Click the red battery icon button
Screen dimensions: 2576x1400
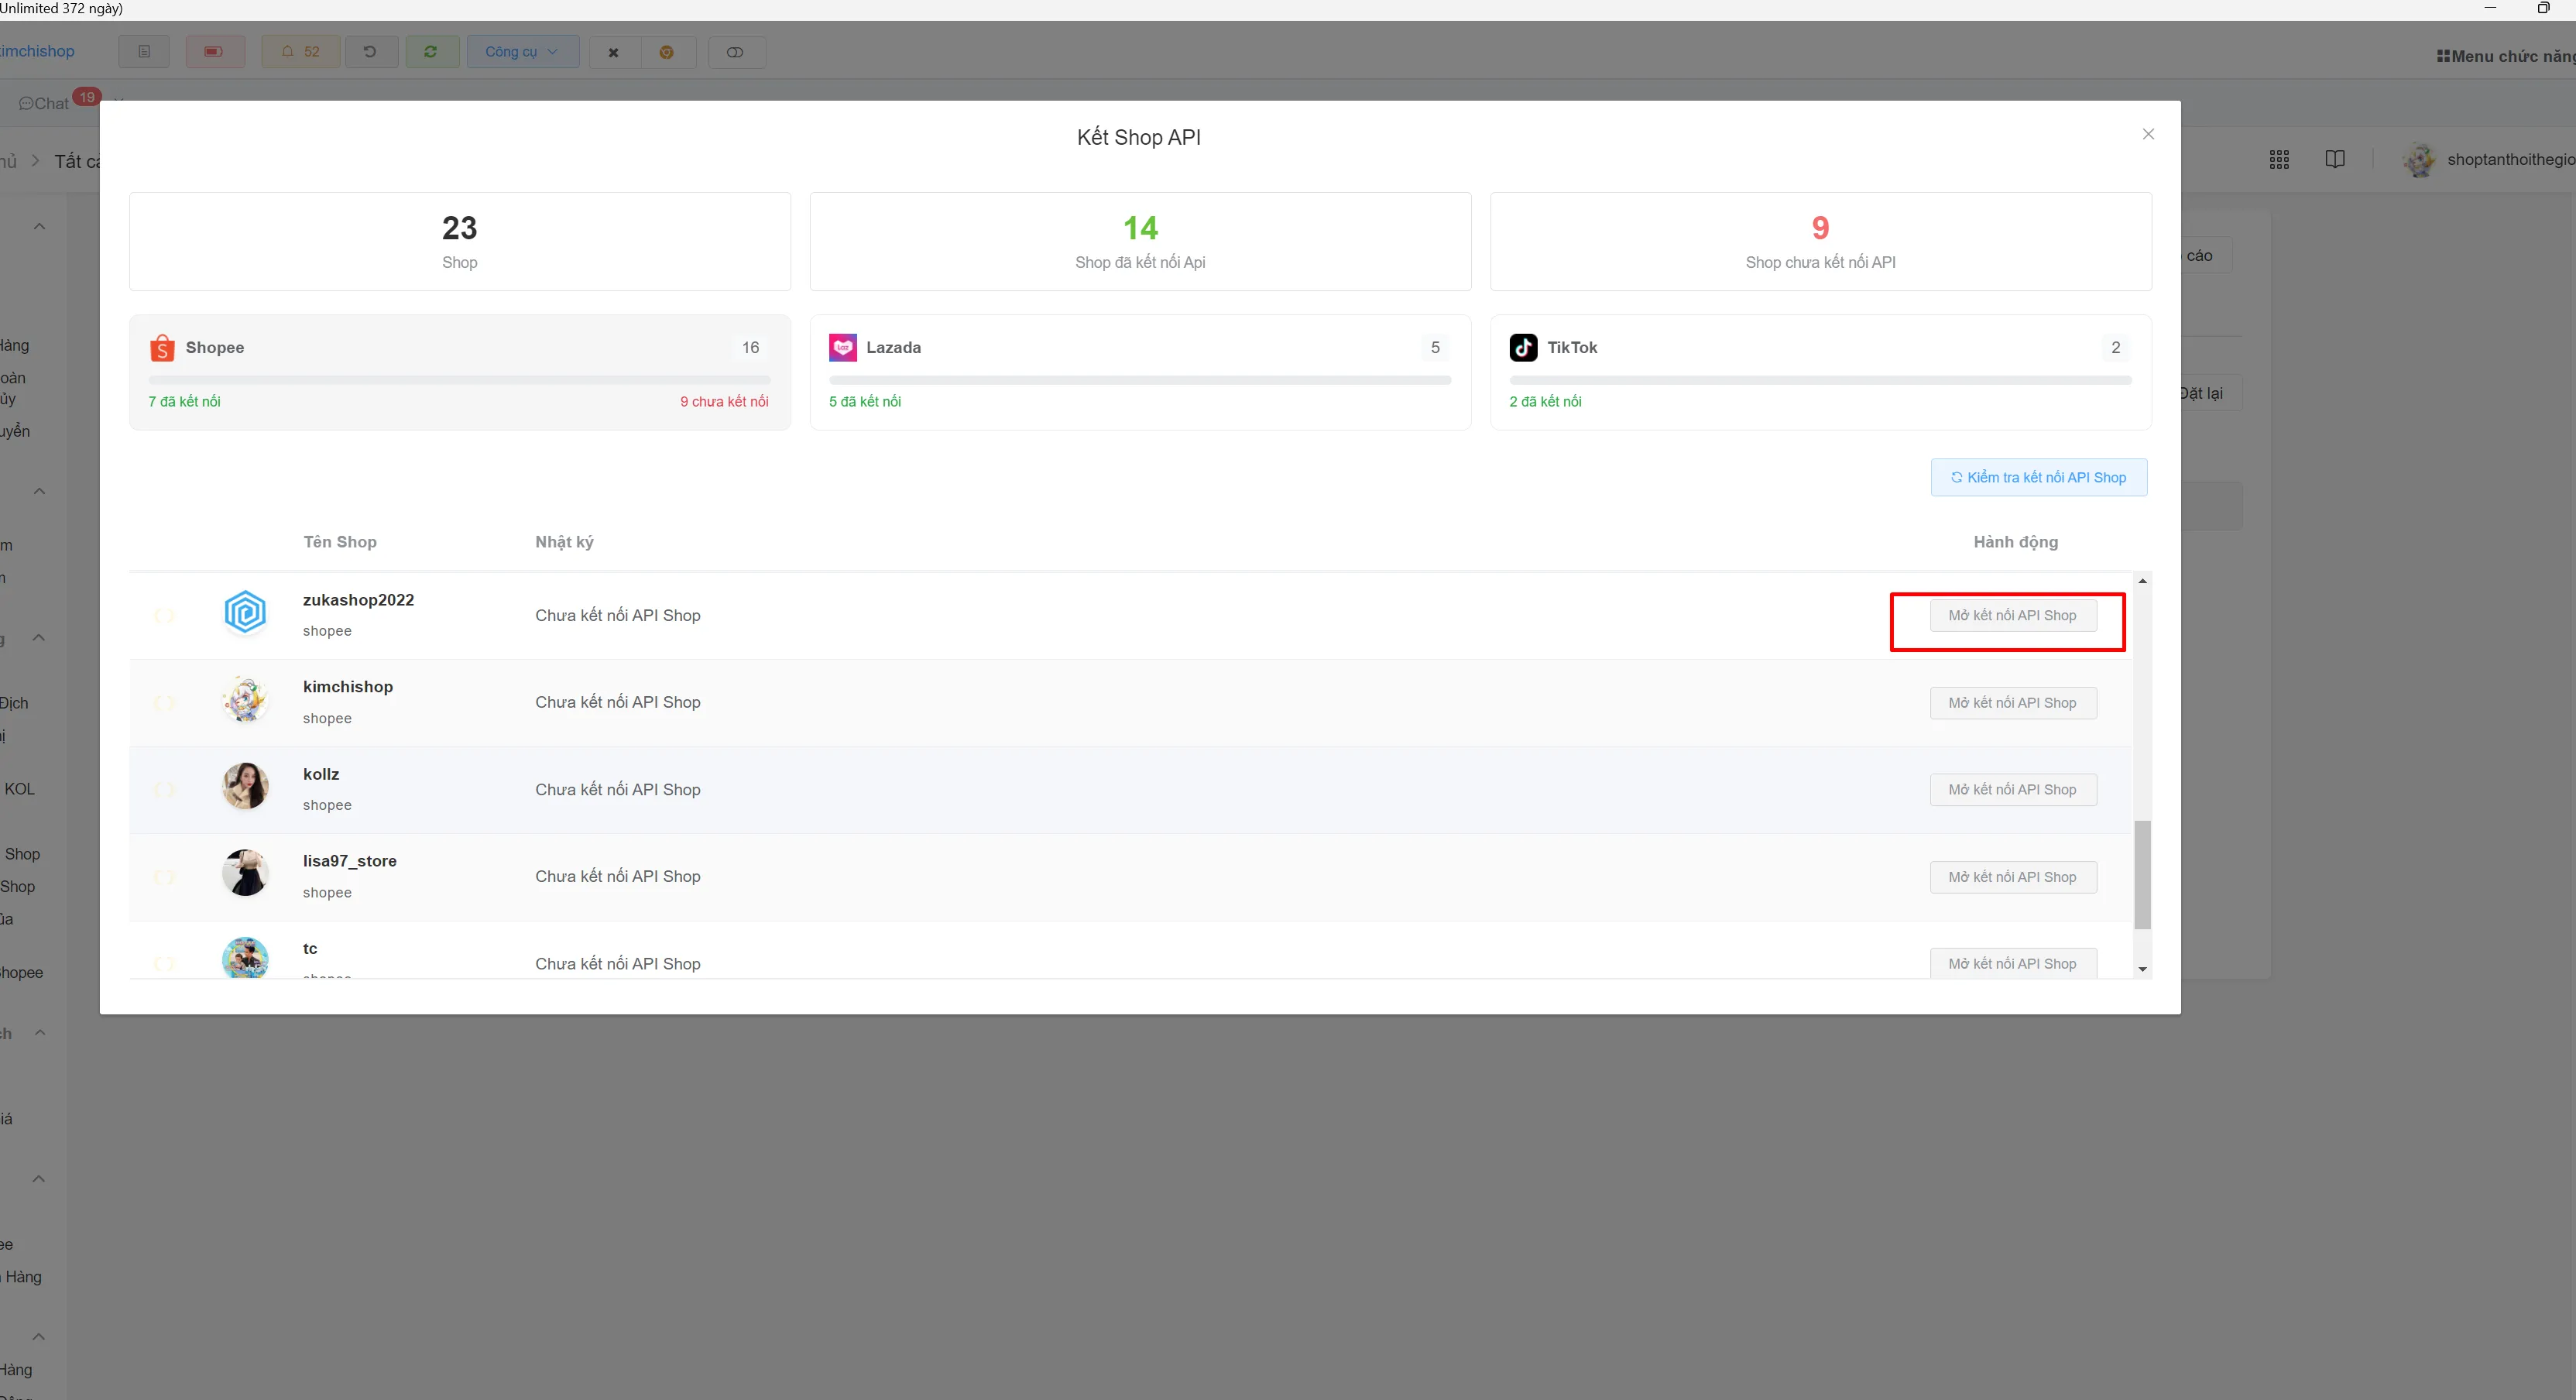click(214, 52)
